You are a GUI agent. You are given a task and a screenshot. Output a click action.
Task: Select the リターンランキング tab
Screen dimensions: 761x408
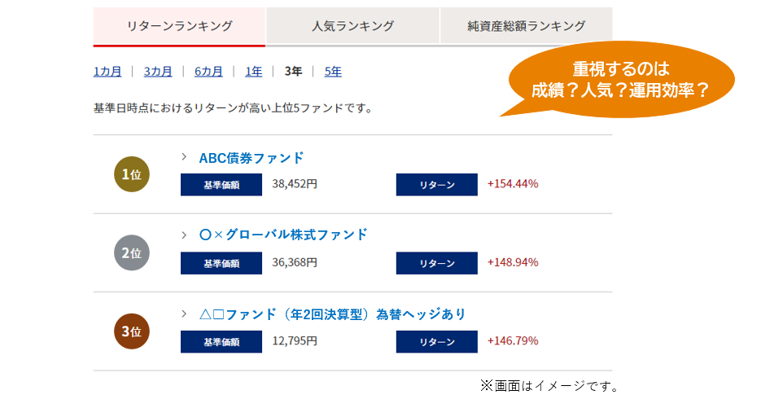pyautogui.click(x=179, y=26)
